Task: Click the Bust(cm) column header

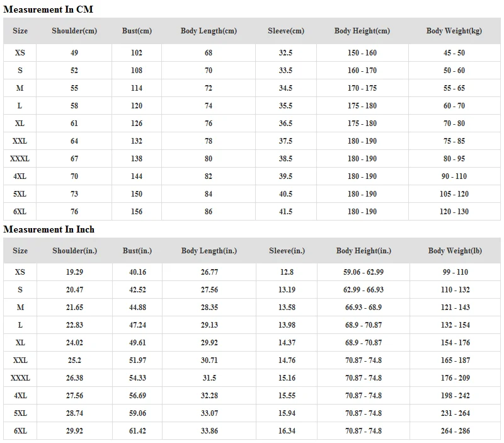Action: [x=137, y=31]
